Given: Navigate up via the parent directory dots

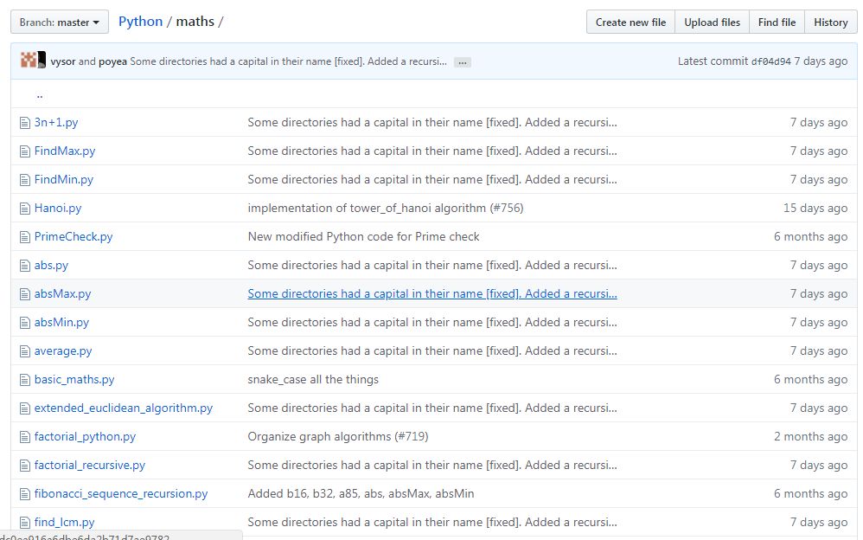Looking at the screenshot, I should (40, 94).
